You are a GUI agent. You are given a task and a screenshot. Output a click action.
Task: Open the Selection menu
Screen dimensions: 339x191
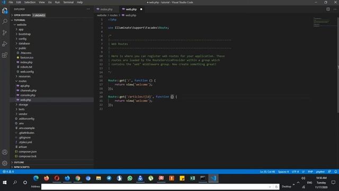pos(30,2)
